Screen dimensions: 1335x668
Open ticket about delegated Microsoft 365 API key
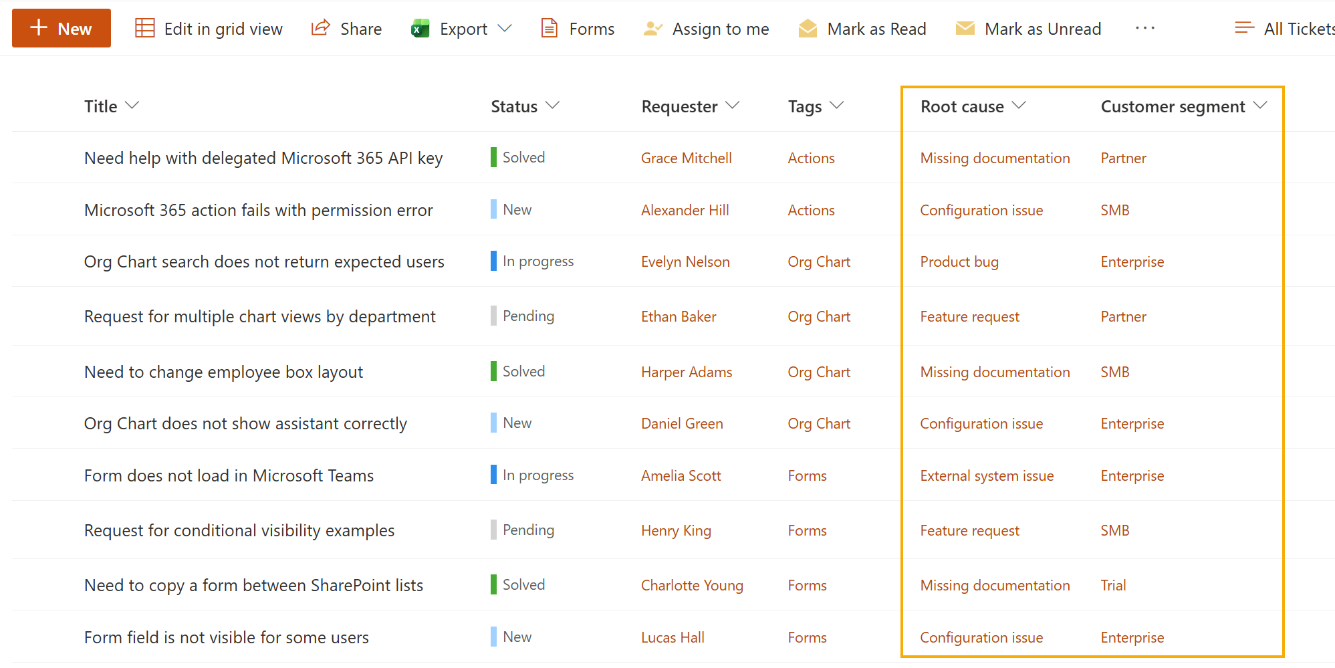pos(263,158)
